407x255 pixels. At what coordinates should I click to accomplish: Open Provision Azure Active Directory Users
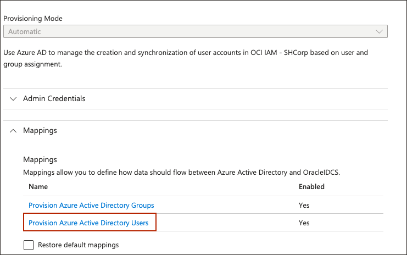tap(88, 223)
